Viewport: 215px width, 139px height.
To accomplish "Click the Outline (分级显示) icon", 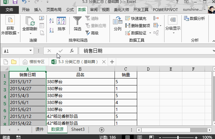I will [173, 20].
